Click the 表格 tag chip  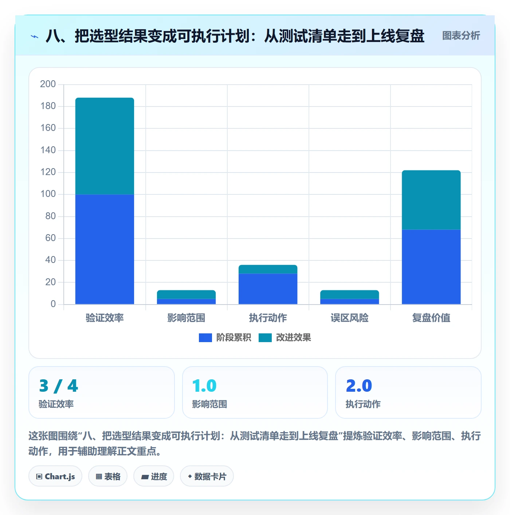pyautogui.click(x=108, y=476)
